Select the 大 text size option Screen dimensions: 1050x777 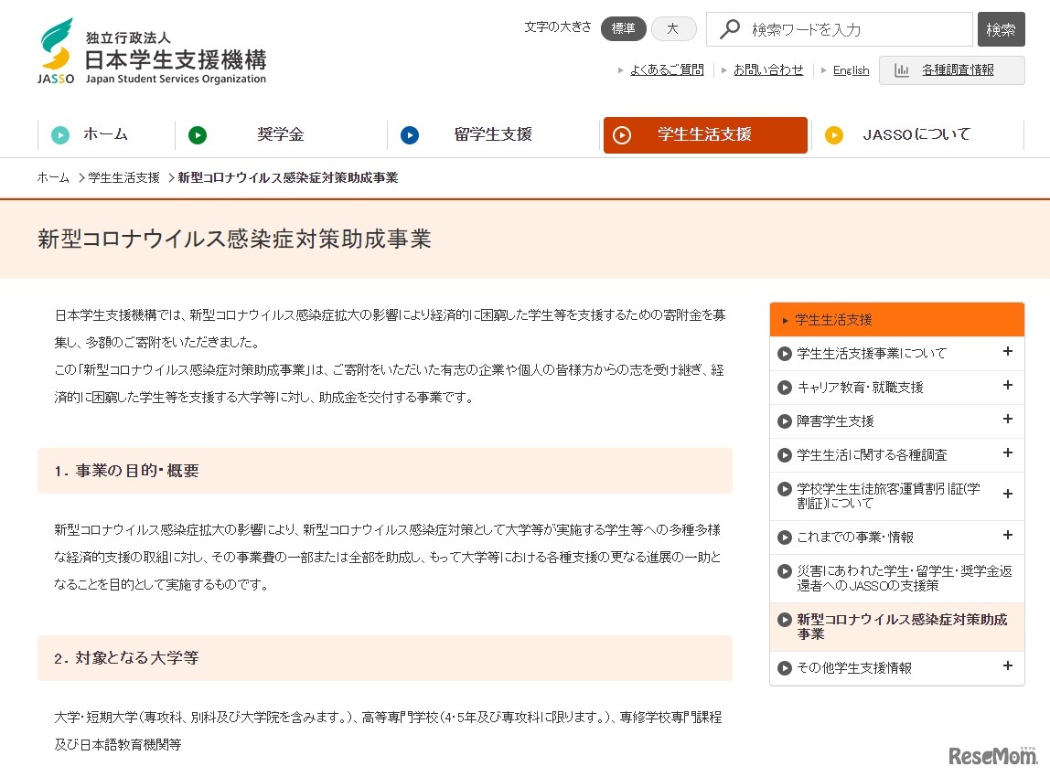tap(674, 28)
